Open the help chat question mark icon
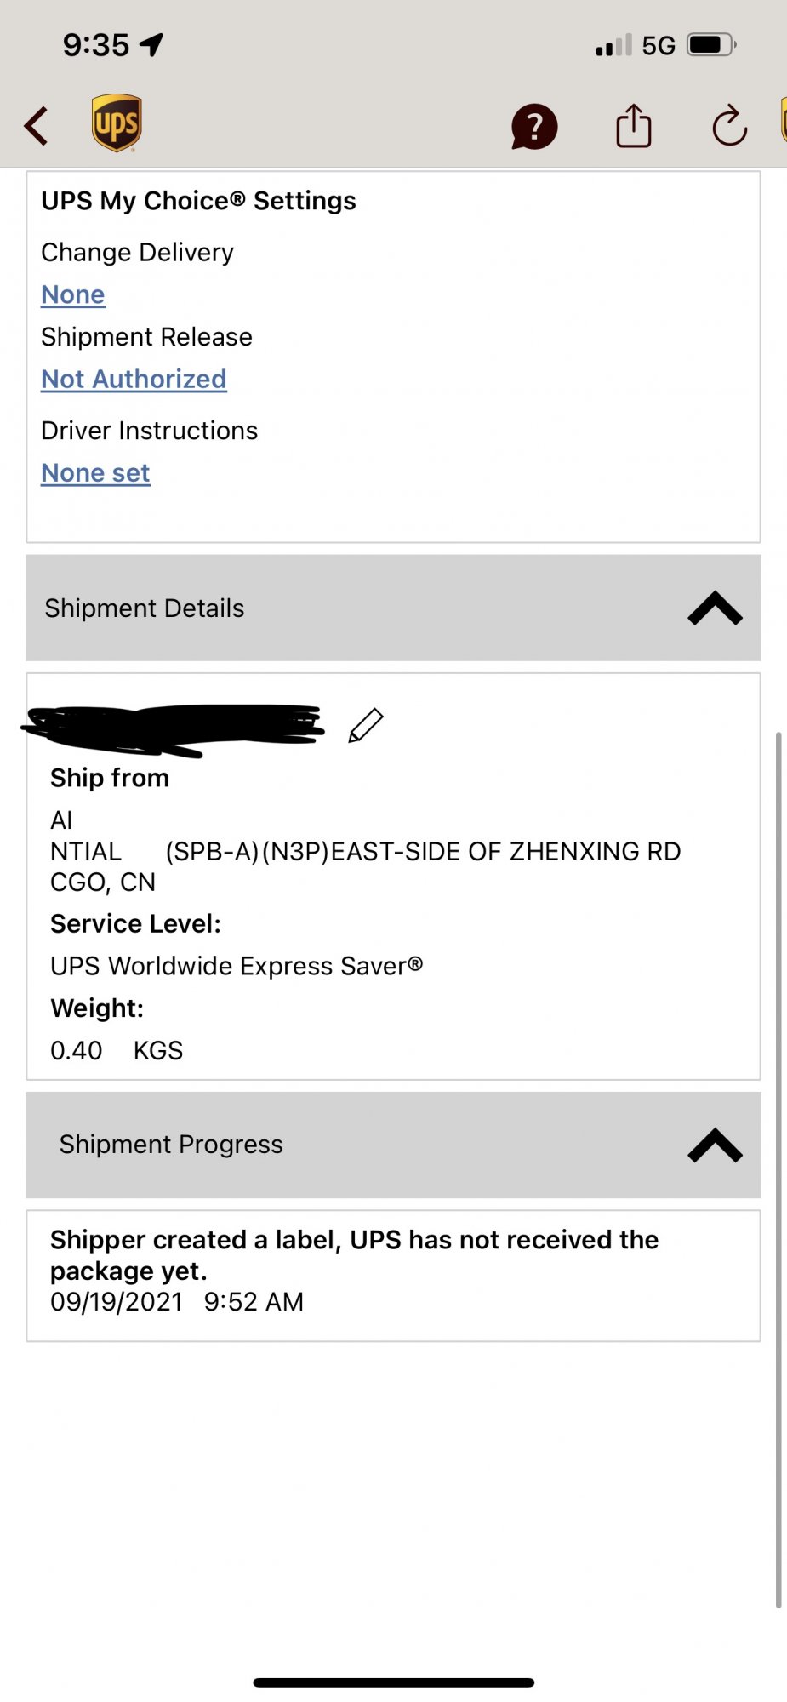 coord(533,127)
